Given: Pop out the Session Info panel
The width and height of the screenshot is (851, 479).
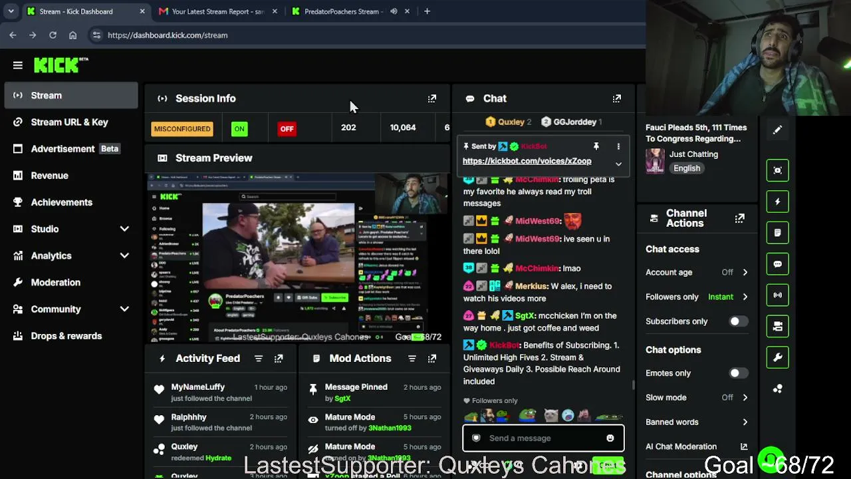Looking at the screenshot, I should (x=432, y=98).
